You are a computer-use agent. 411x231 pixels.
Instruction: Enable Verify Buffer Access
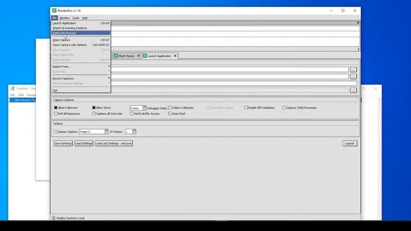[x=132, y=114]
